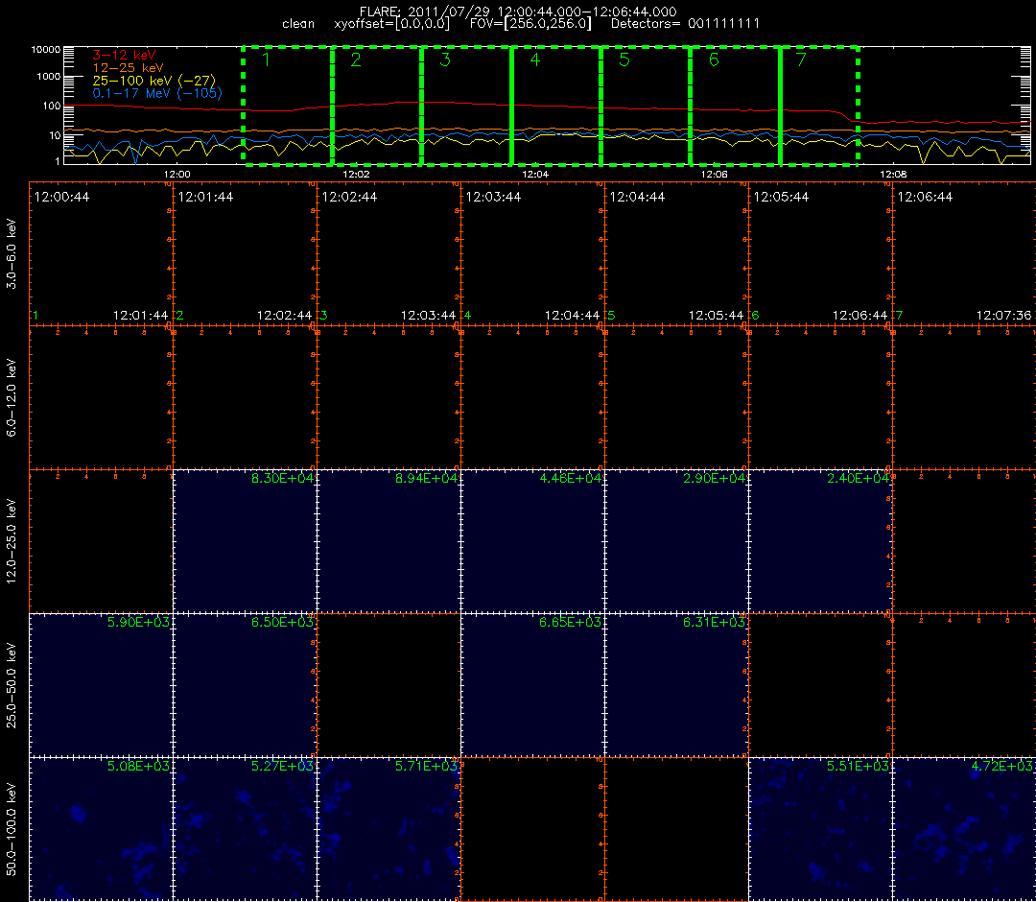Click the 12:07:36 end time label
The image size is (1036, 902).
pos(1003,316)
